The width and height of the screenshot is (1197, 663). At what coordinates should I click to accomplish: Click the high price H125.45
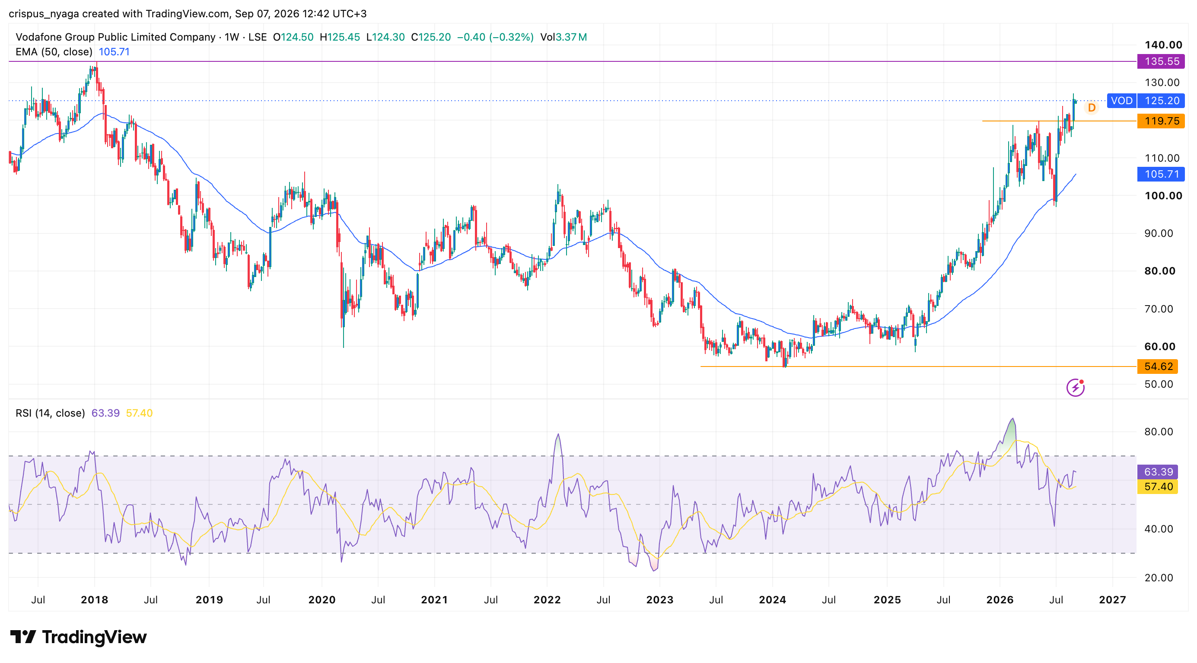pyautogui.click(x=340, y=37)
